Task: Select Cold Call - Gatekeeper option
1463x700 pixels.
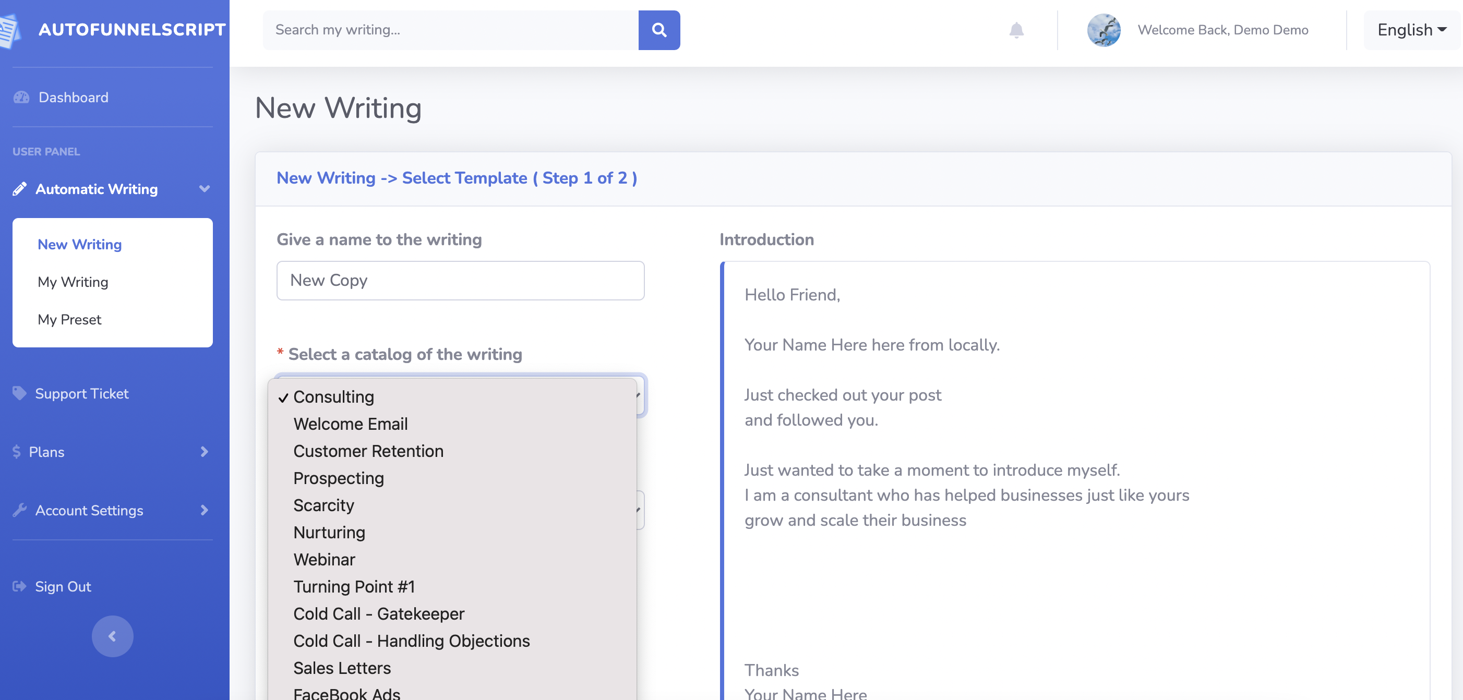Action: coord(452,614)
